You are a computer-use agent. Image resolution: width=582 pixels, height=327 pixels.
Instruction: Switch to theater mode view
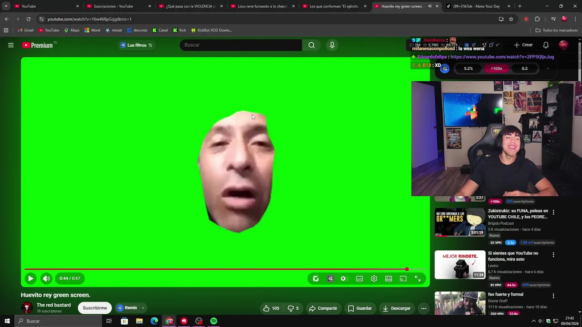click(x=388, y=278)
